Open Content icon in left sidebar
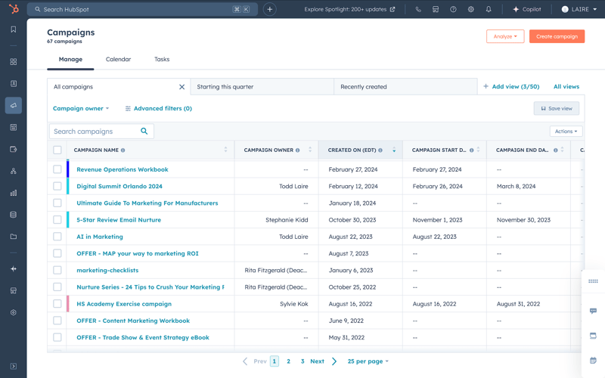 click(14, 127)
